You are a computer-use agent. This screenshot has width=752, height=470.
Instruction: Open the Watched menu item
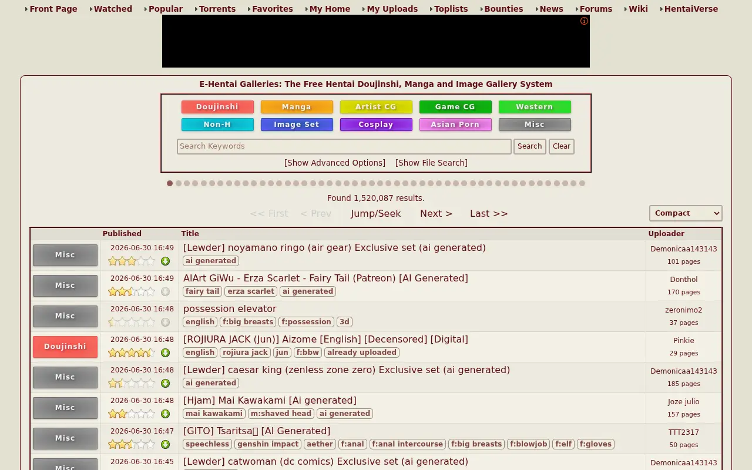pos(113,9)
